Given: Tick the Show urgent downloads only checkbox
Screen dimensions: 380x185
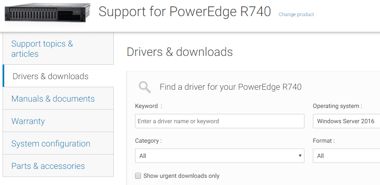Looking at the screenshot, I should (x=138, y=176).
